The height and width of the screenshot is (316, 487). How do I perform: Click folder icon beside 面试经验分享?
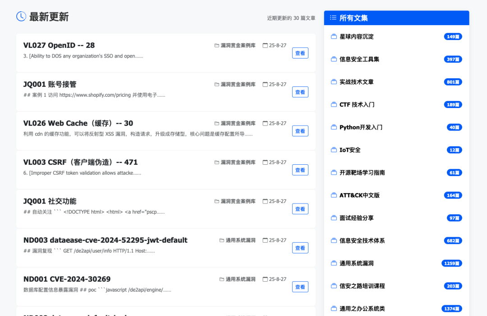334,218
